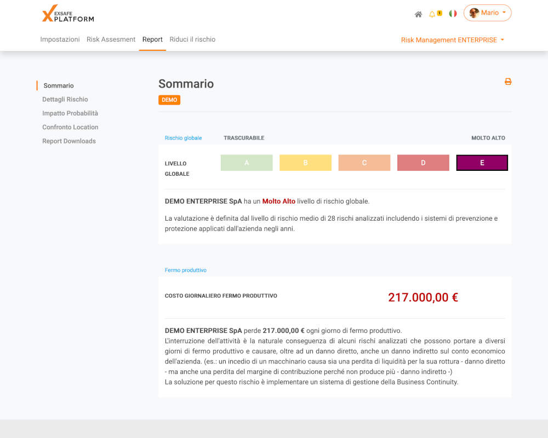548x438 pixels.
Task: Click the printer icon beside Sommario
Action: (508, 82)
